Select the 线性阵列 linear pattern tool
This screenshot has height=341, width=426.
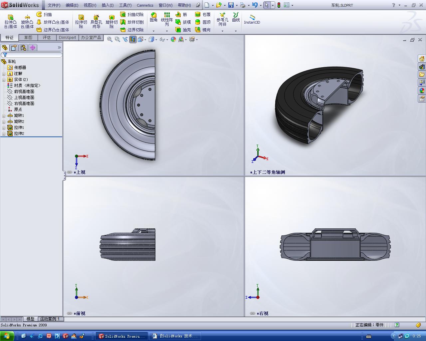pos(167,19)
